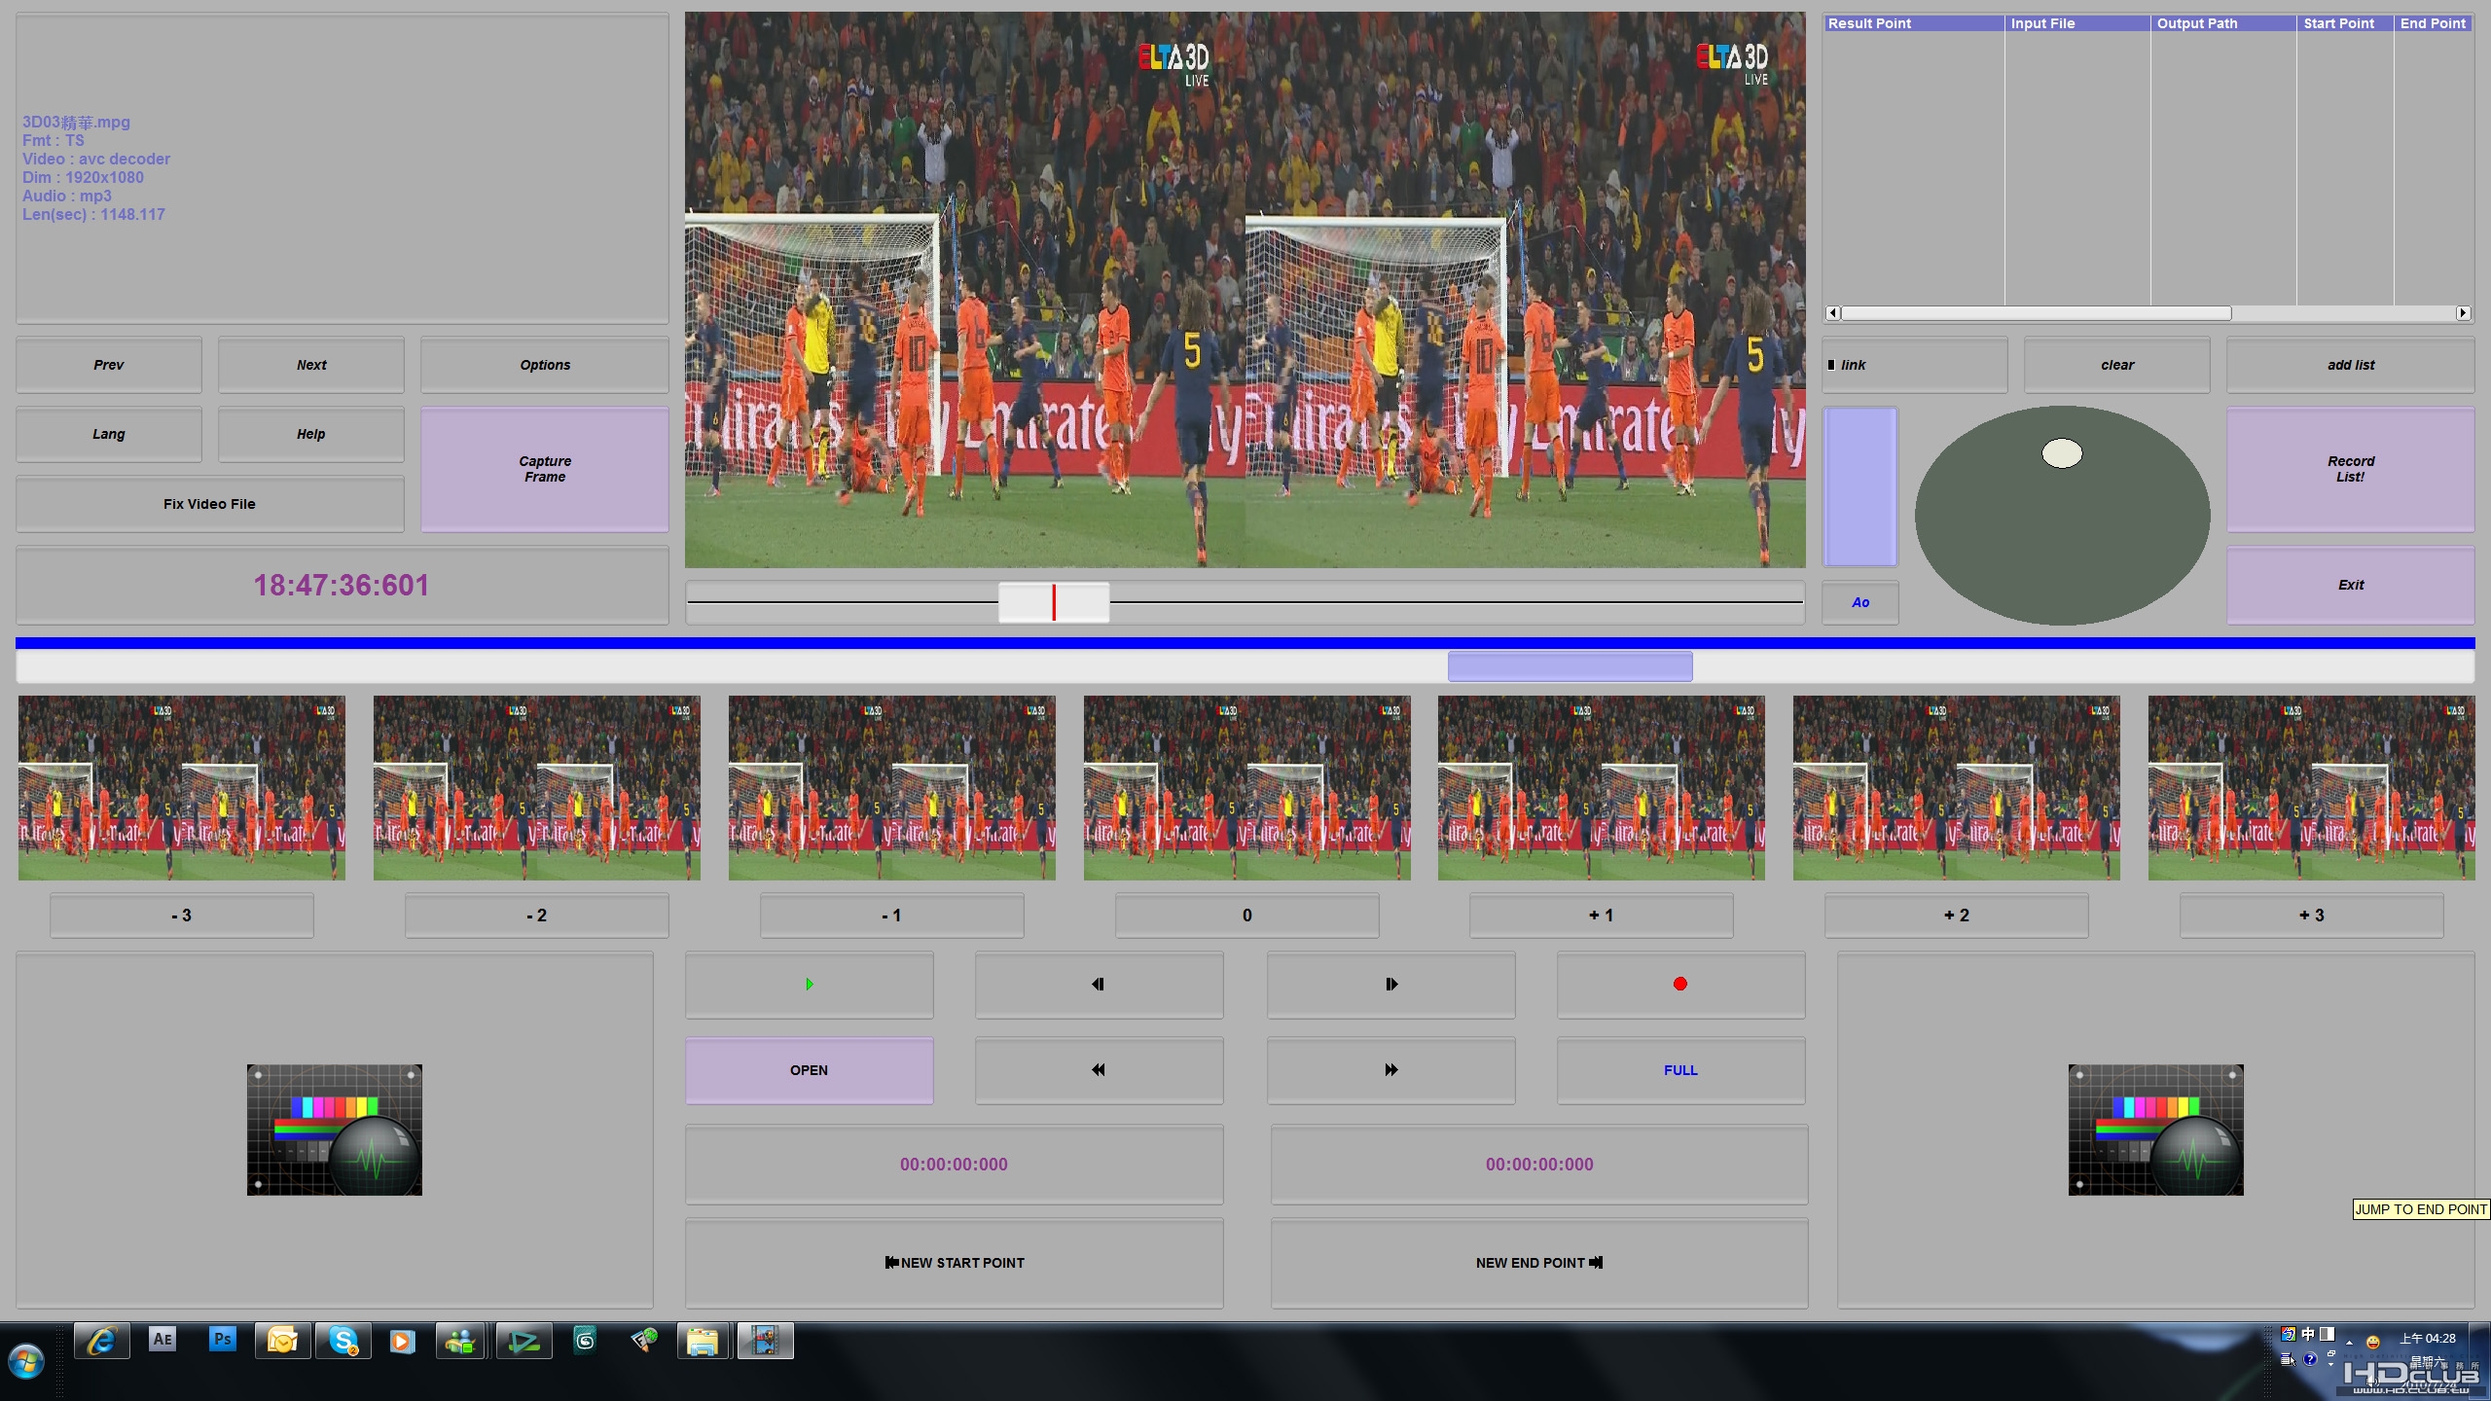This screenshot has height=1401, width=2491.
Task: Open the Lang language selector
Action: pyautogui.click(x=109, y=434)
